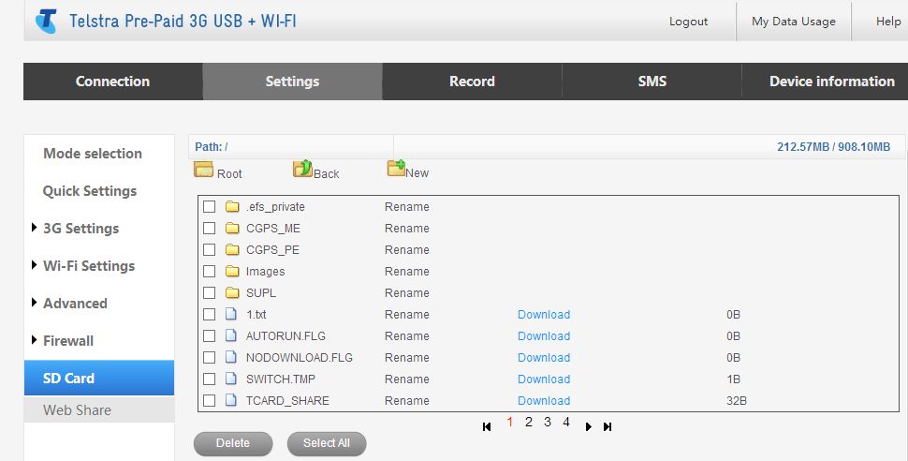Click the Root folder icon
The height and width of the screenshot is (461, 908).
click(203, 170)
